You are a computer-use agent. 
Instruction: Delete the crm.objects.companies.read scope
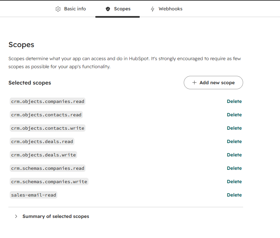(x=234, y=101)
